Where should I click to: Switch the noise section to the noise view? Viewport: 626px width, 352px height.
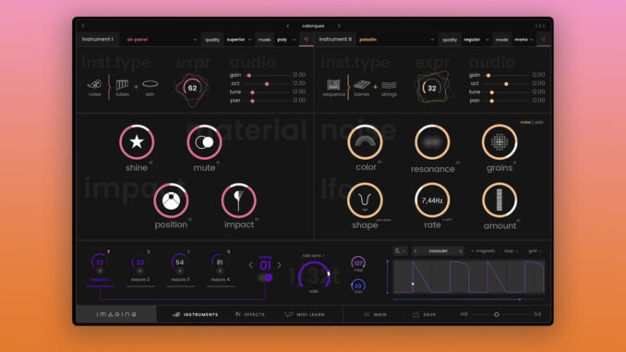(525, 122)
